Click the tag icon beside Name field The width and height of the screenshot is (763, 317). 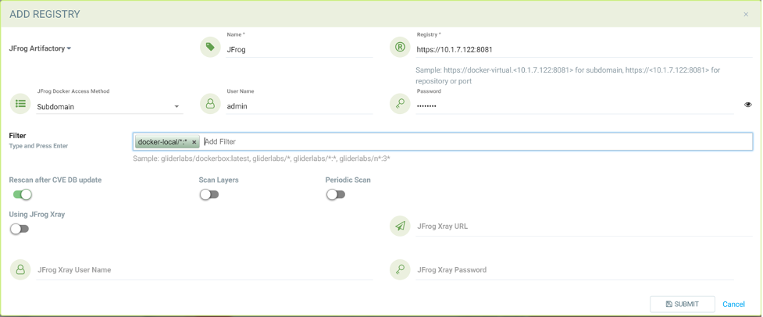pyautogui.click(x=210, y=48)
